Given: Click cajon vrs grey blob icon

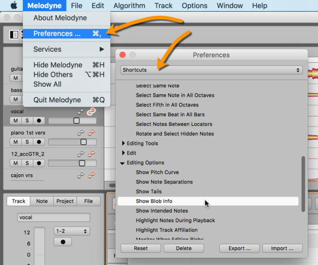Looking at the screenshot, I should pos(81,175).
